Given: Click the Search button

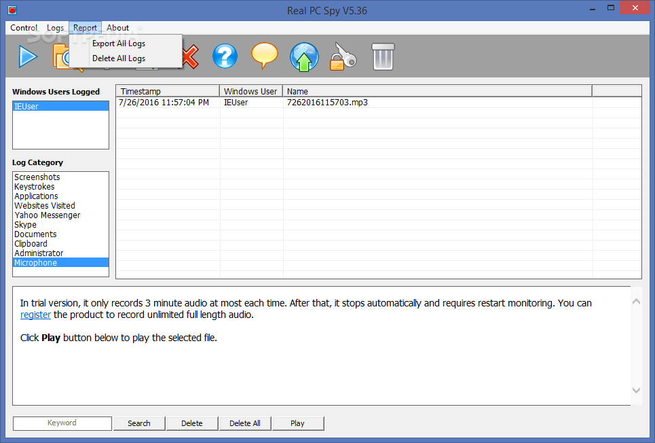Looking at the screenshot, I should pyautogui.click(x=139, y=423).
